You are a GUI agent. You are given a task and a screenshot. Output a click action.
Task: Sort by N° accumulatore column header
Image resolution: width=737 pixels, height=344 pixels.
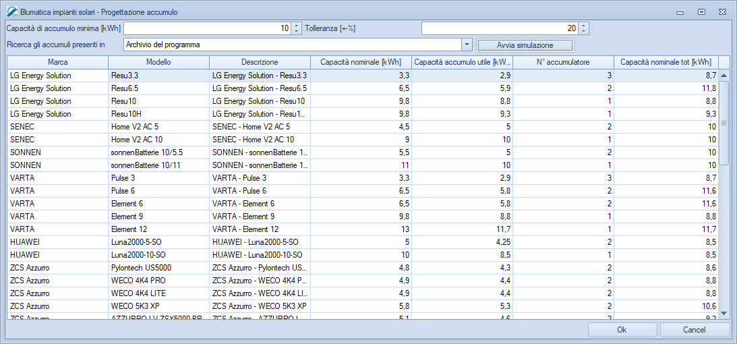563,62
